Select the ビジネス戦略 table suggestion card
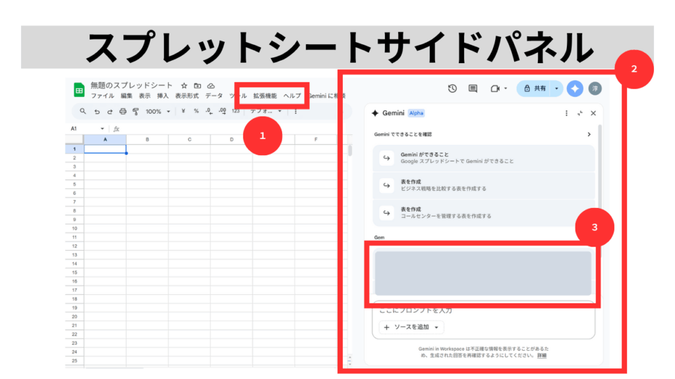 [x=484, y=185]
